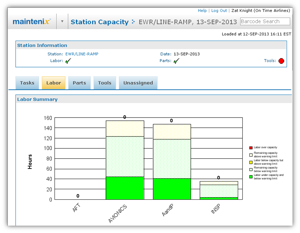Click the Log Out link
The image size is (300, 233).
point(219,11)
